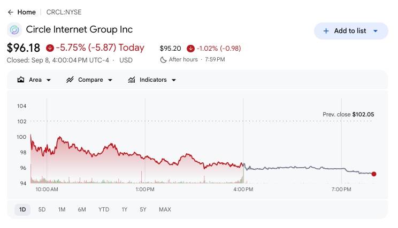
Task: Click the Compare lines icon
Action: click(70, 80)
